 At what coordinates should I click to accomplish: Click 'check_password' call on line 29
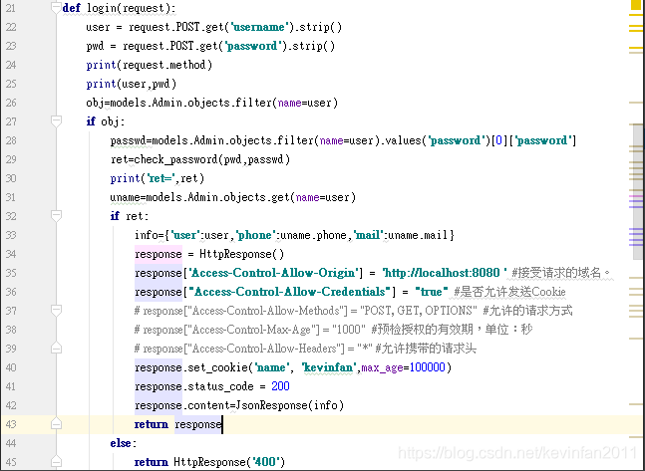click(x=175, y=159)
